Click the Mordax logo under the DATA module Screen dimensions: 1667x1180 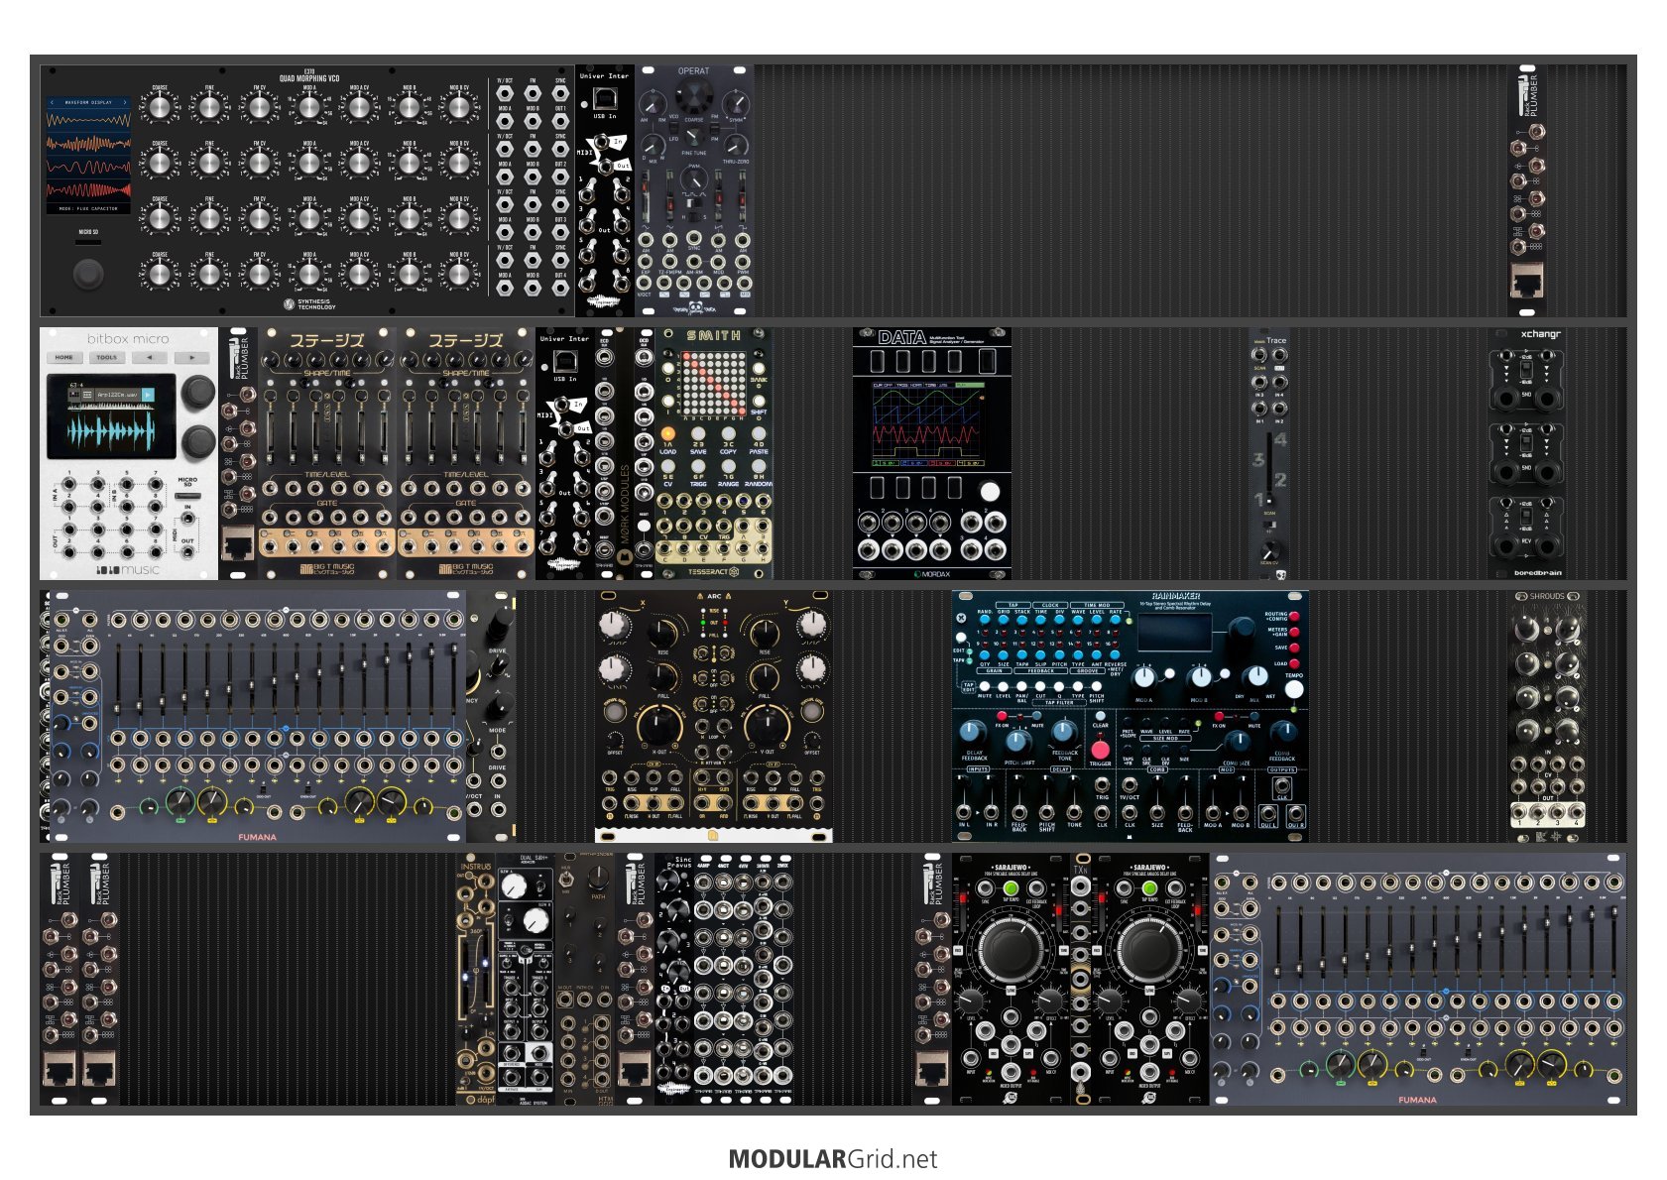coord(932,574)
